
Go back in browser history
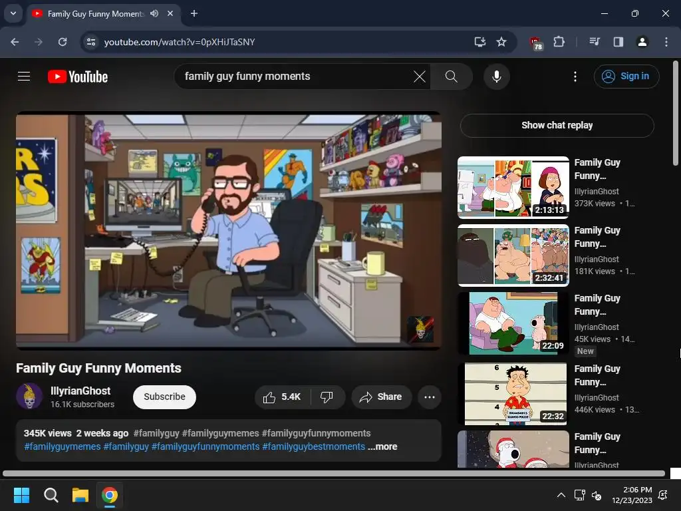point(15,42)
